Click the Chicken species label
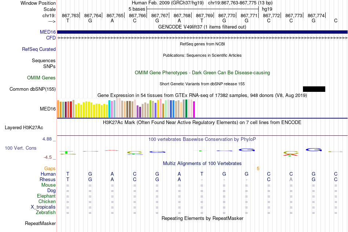 pyautogui.click(x=47, y=201)
